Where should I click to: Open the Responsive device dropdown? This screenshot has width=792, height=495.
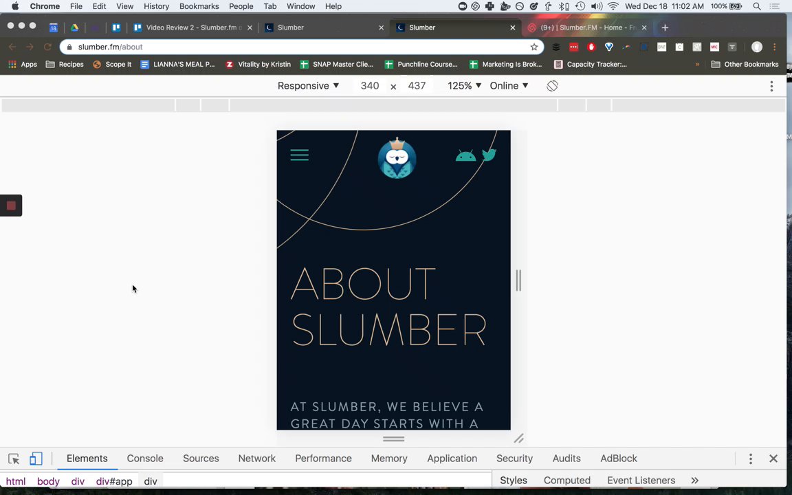[x=308, y=86]
